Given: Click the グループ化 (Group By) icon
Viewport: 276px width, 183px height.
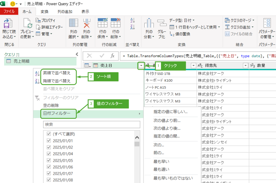Looking at the screenshot, I should (162, 23).
